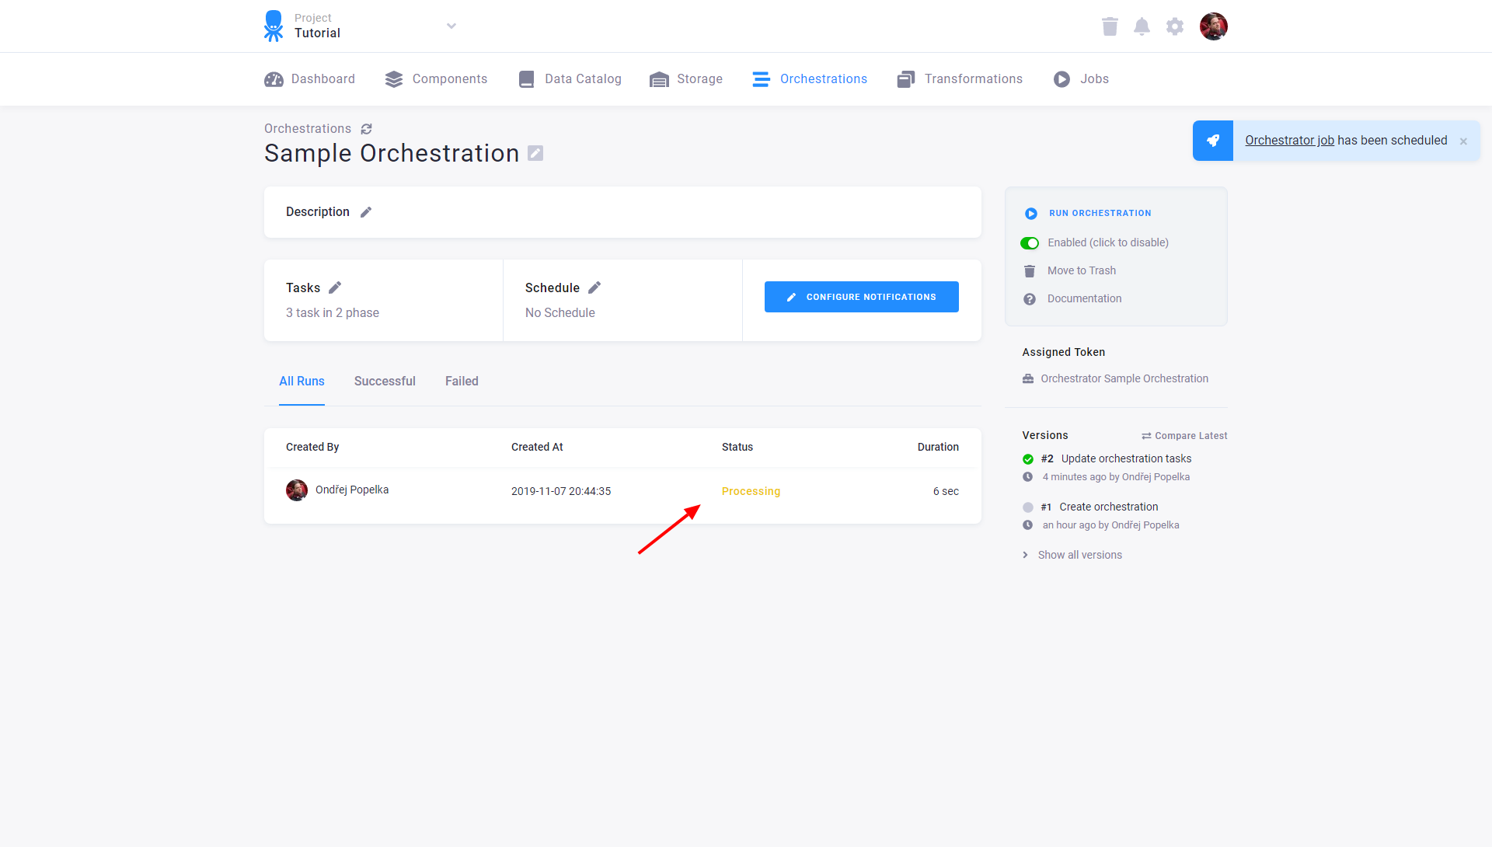Open the Orchestrator job link

1288,140
